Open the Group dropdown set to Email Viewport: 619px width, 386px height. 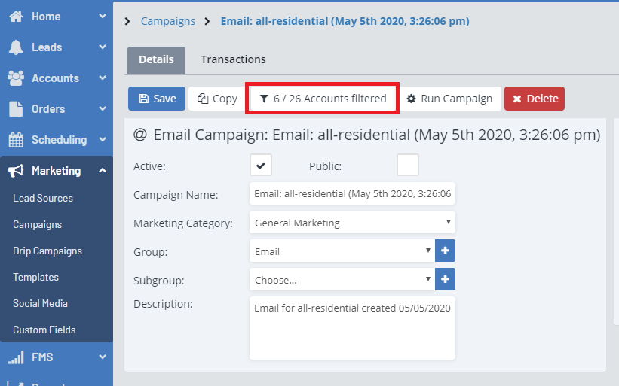(342, 251)
